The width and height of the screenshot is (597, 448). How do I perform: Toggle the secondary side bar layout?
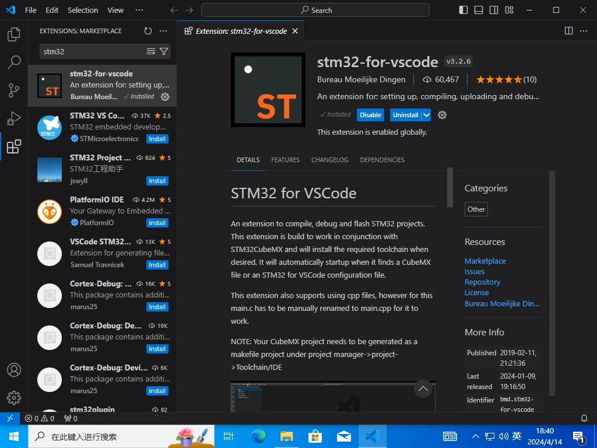point(494,10)
